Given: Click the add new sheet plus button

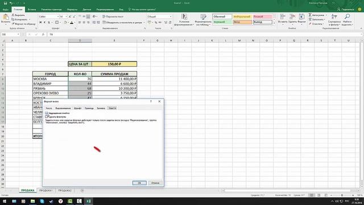Looking at the screenshot, I should [x=82, y=191].
